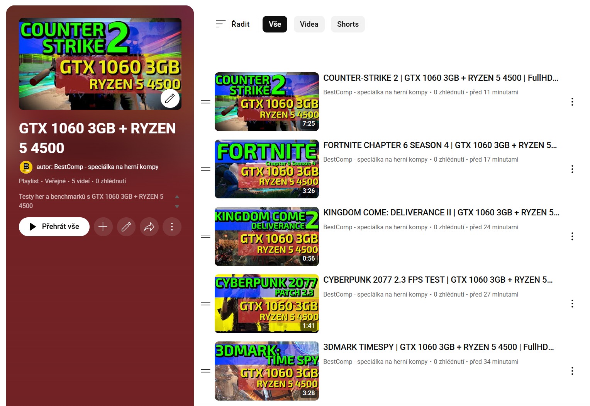590x406 pixels.
Task: Open KINGDOM COME: DELIVERANCE II title
Action: click(x=441, y=213)
